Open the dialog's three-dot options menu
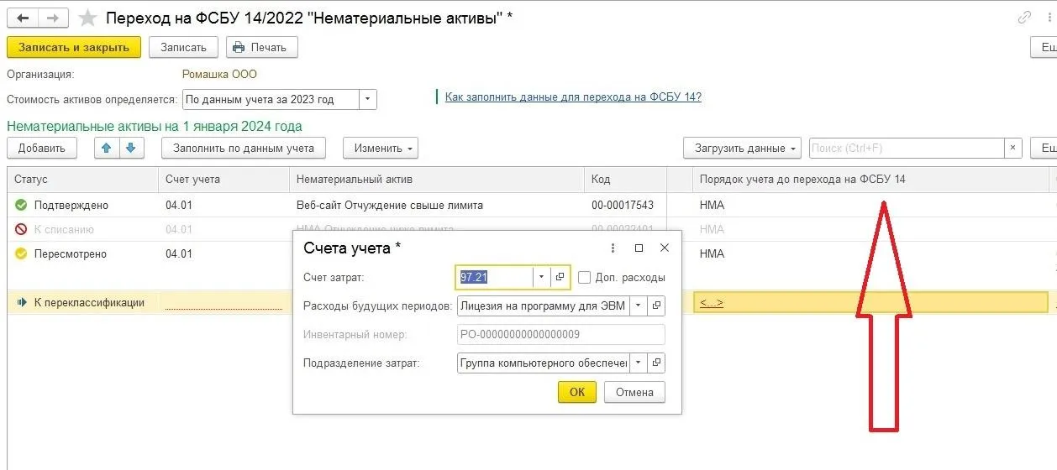This screenshot has width=1057, height=470. 613,248
